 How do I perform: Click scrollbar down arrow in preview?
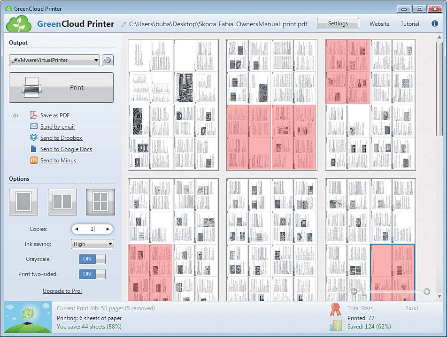(439, 296)
